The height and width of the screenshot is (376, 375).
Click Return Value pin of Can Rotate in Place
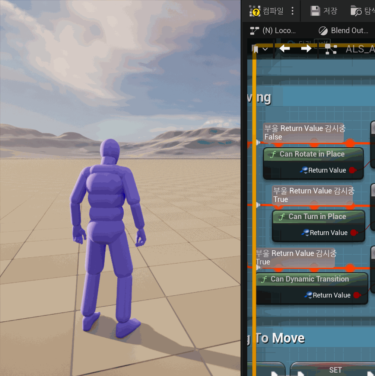352,170
